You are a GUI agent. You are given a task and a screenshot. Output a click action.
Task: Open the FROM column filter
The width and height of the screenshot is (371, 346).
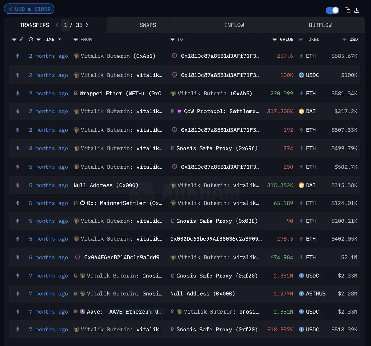(76, 39)
